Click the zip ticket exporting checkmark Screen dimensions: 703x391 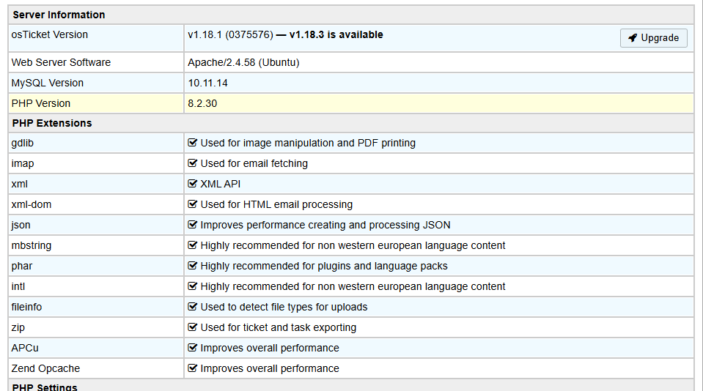coord(193,327)
